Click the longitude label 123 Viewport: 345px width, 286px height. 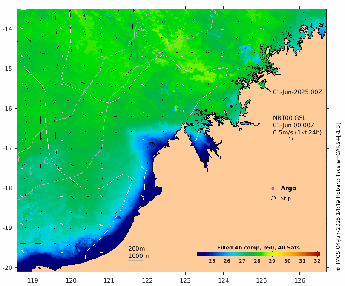click(185, 280)
